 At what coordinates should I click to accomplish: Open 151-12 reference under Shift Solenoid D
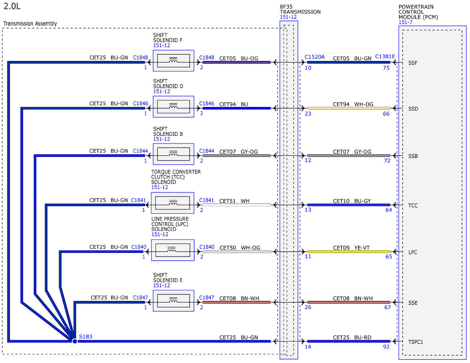[161, 91]
